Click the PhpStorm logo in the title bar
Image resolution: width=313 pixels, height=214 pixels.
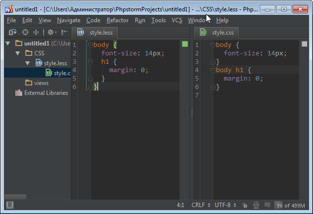[9, 9]
